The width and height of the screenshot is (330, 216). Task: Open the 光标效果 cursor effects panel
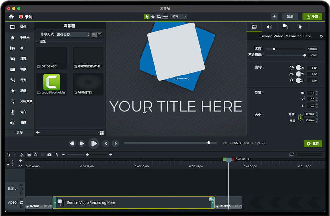[x=20, y=101]
